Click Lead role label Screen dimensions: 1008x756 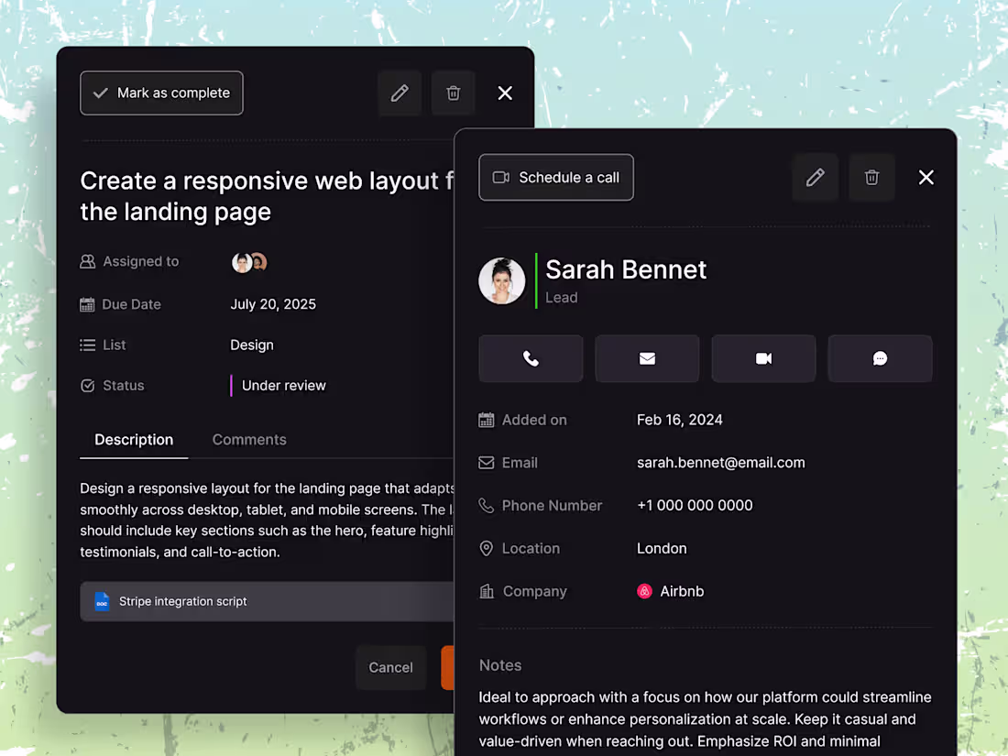click(x=562, y=298)
